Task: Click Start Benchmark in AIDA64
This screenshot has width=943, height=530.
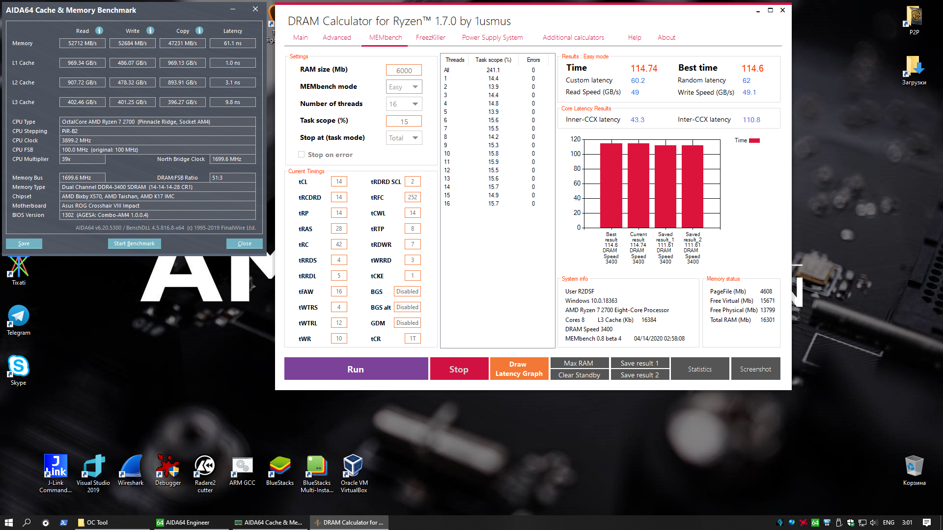Action: [x=134, y=243]
